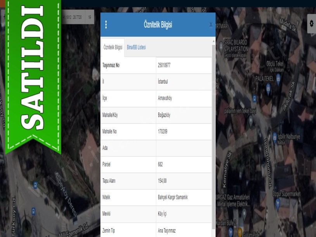Close the Öznitelik Bilgisi panel
The image size is (316, 237).
(x=211, y=25)
